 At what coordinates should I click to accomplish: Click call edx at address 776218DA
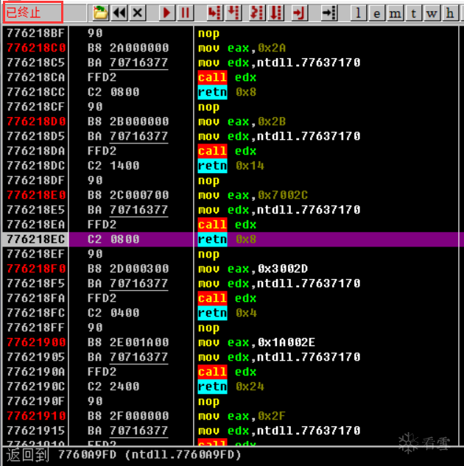227,151
